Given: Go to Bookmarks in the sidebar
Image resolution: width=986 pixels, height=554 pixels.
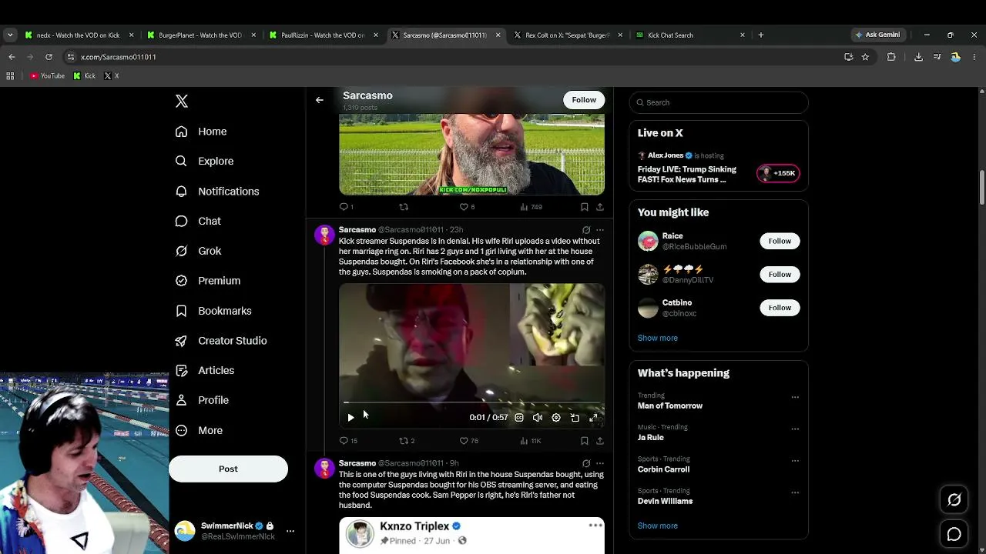Looking at the screenshot, I should [213, 311].
